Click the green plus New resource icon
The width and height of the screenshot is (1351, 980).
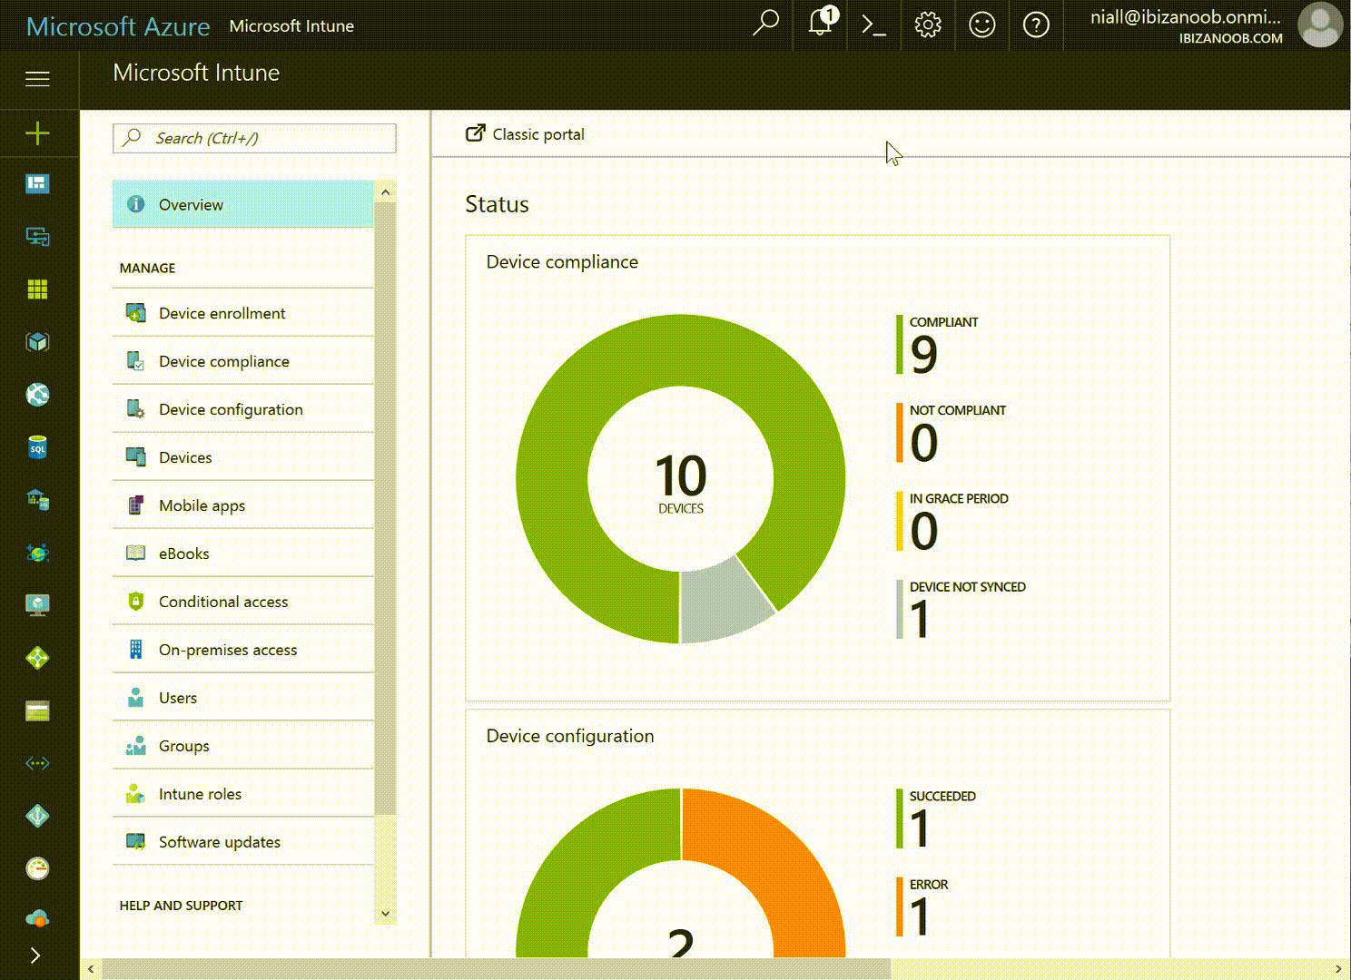pyautogui.click(x=37, y=133)
